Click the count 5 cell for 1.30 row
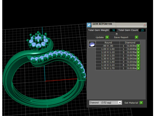Image resolution: width=155 pixels, height=116 pixels. click(x=123, y=59)
